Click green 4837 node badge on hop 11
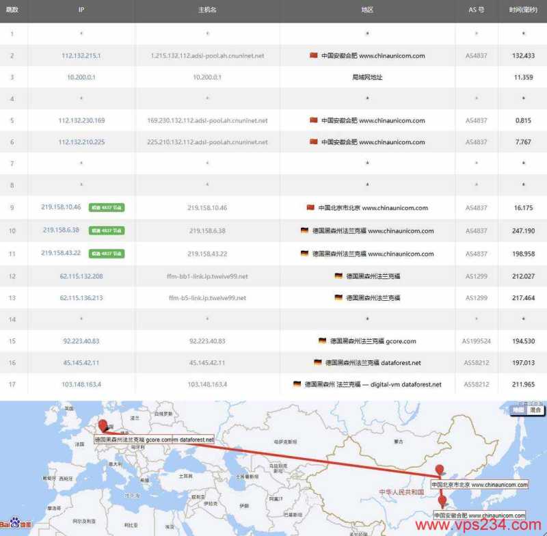The height and width of the screenshot is (536, 547). click(107, 254)
